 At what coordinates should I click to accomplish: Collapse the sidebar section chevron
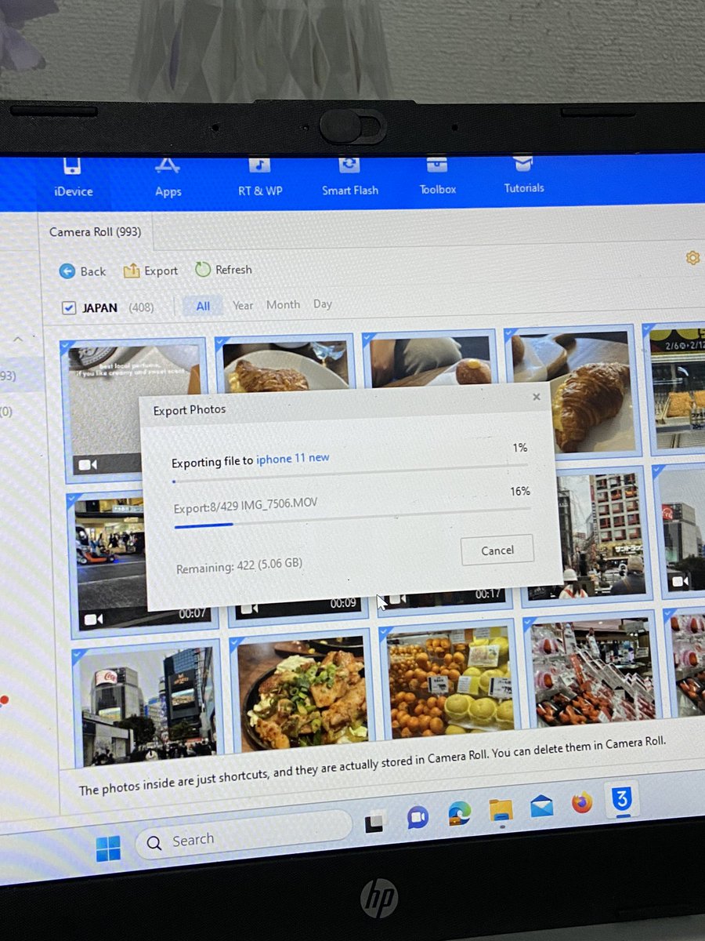[x=18, y=340]
